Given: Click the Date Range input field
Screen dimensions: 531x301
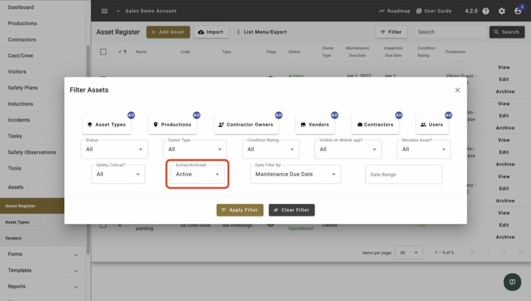Looking at the screenshot, I should pyautogui.click(x=403, y=175).
